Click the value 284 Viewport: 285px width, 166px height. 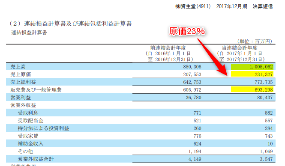[269, 128]
